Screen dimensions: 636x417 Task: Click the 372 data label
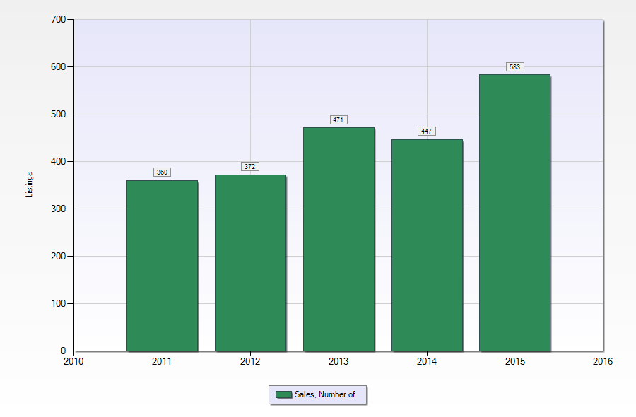250,166
